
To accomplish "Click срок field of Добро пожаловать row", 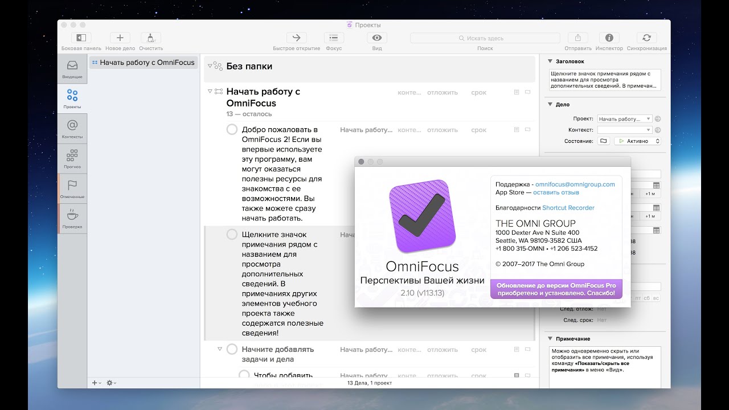I will point(479,130).
